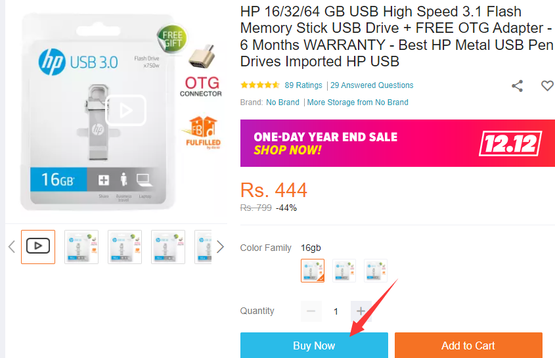Choose the second storage variant swatch
The height and width of the screenshot is (358, 555).
[x=344, y=270]
